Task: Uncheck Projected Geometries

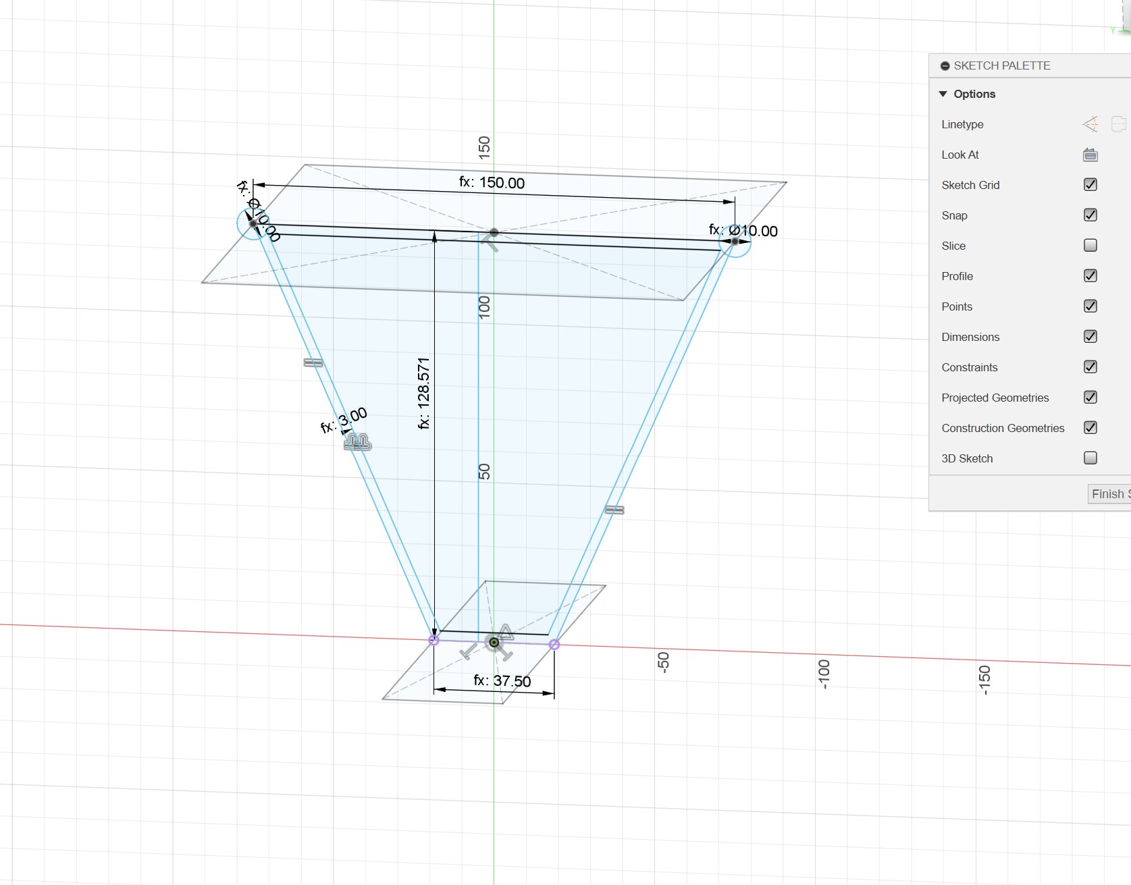Action: tap(1090, 397)
